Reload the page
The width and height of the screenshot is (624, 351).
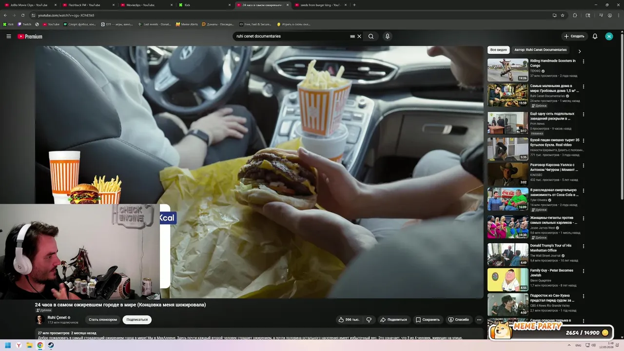tap(22, 15)
